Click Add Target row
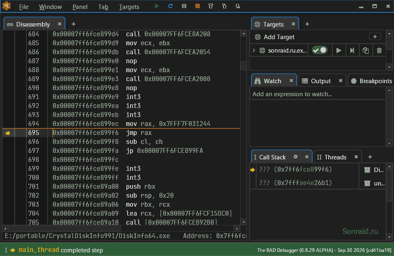 (318, 37)
